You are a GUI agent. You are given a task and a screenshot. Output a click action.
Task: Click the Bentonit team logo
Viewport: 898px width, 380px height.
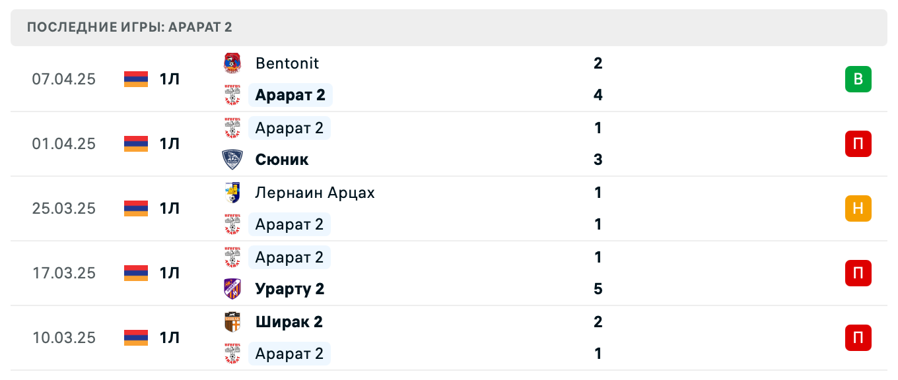[x=232, y=63]
